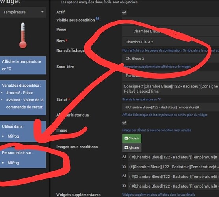
Task: Click the 'Widgets supplémentaires affichés' hint text
Action: [159, 195]
